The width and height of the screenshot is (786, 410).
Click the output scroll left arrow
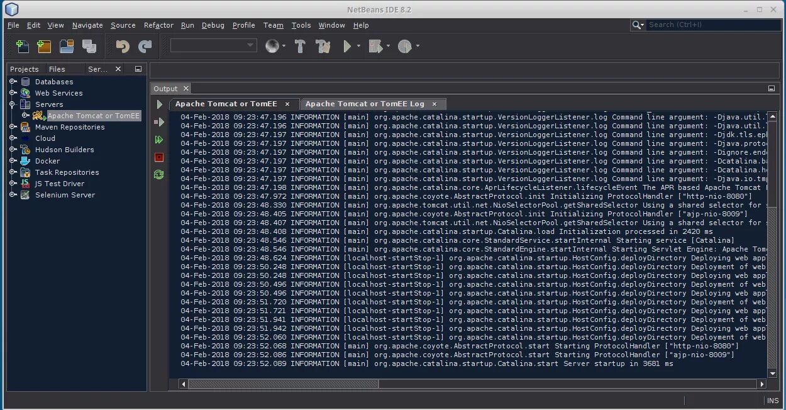coord(184,384)
